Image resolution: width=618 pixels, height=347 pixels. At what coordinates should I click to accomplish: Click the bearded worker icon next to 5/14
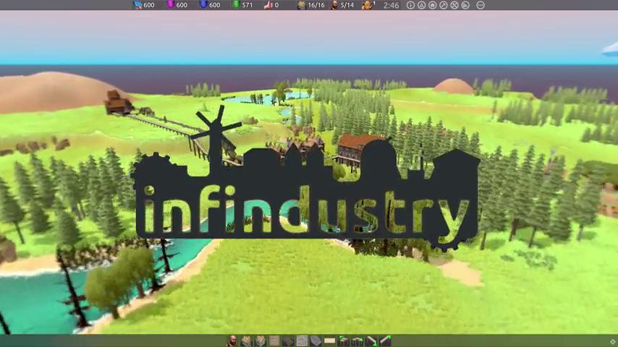334,5
